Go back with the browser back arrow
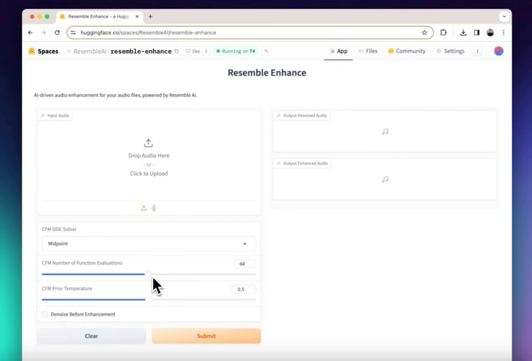The image size is (532, 361). point(30,33)
